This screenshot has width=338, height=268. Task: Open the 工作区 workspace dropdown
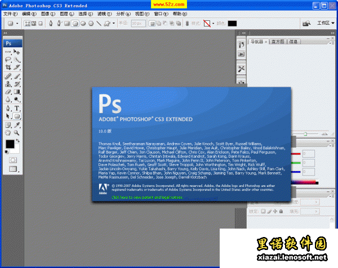coord(323,24)
